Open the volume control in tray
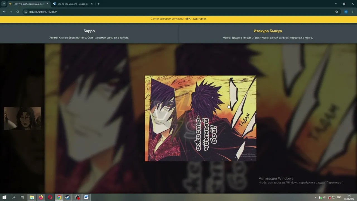The height and width of the screenshot is (201, 357). (x=324, y=197)
